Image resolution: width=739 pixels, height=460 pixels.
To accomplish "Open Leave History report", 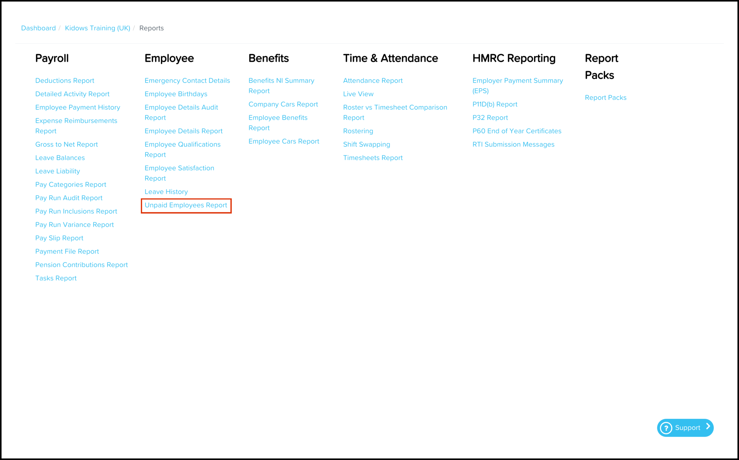I will click(166, 192).
